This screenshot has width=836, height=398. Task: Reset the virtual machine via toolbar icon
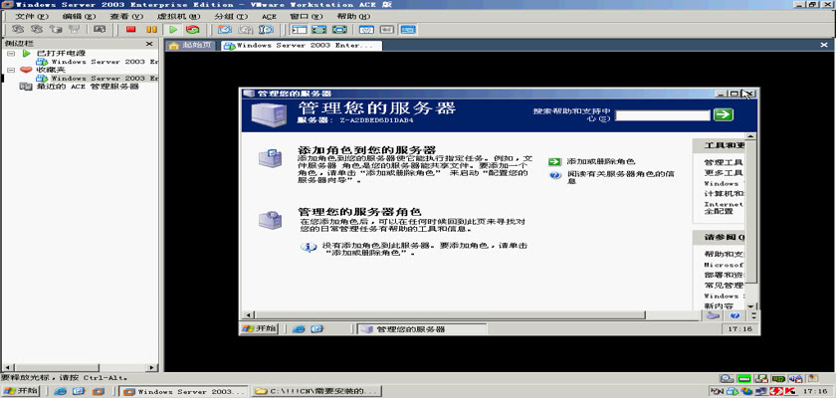pos(192,29)
